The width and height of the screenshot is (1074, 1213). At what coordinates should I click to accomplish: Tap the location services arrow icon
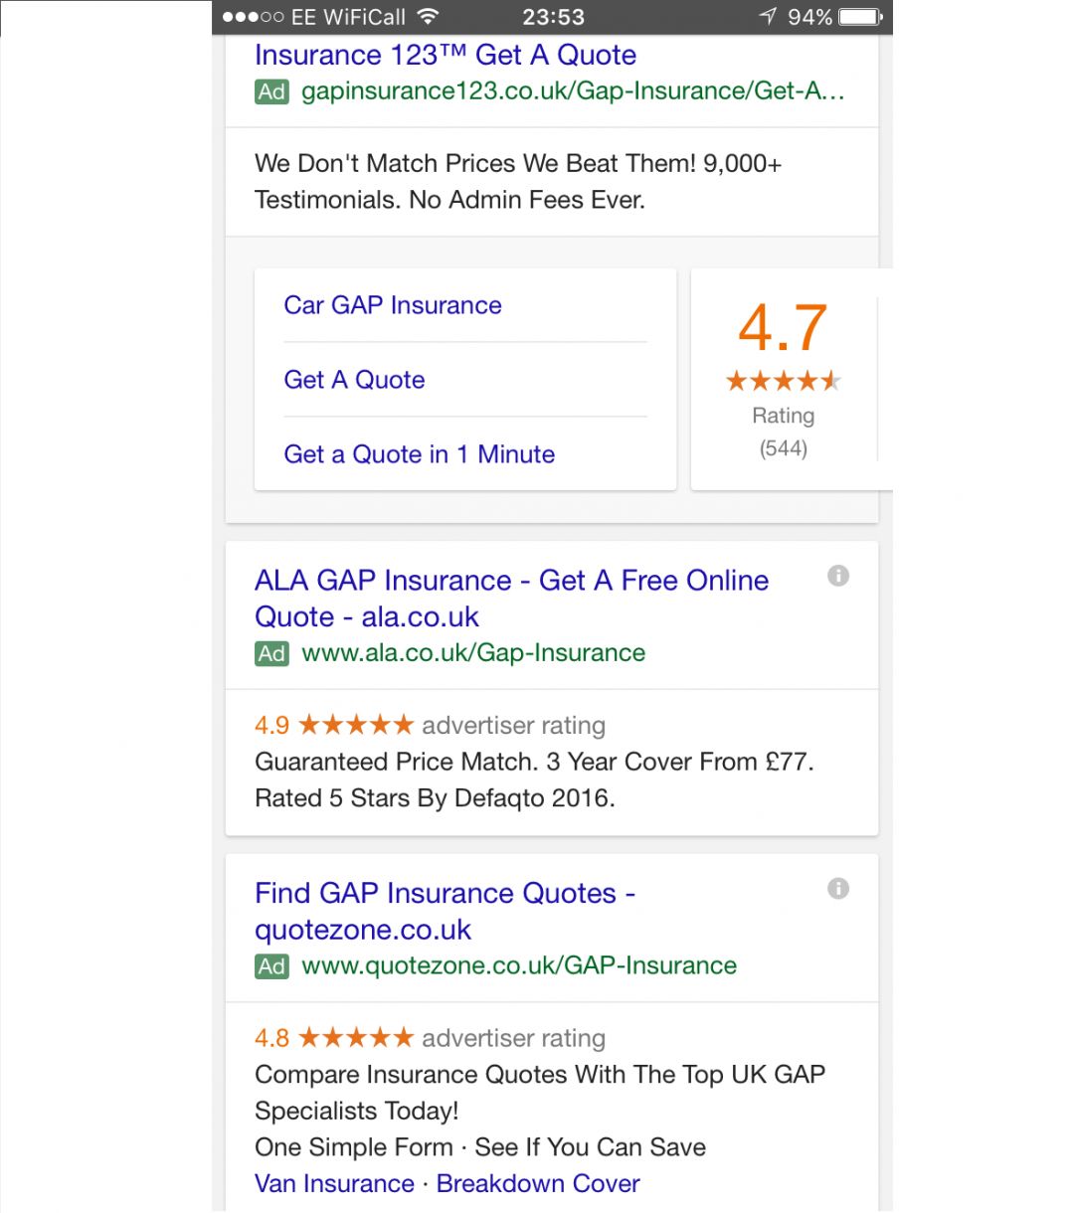[766, 16]
